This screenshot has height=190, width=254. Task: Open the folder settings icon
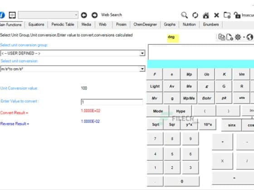(x=227, y=15)
